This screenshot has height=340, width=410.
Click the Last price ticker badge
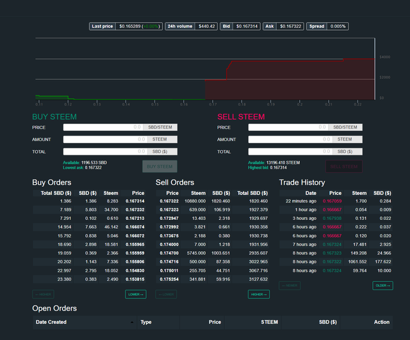tap(126, 26)
